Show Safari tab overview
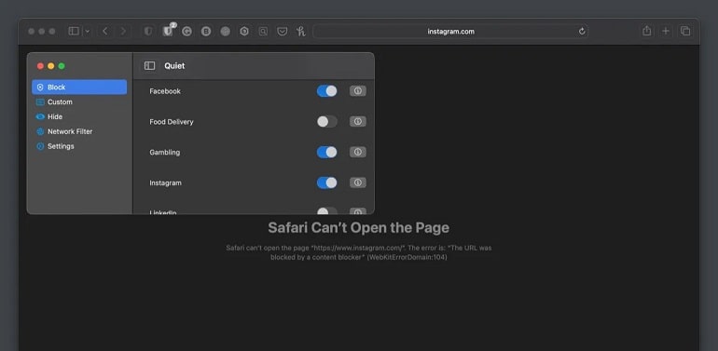Screen dimensions: 718x351 click(x=685, y=31)
